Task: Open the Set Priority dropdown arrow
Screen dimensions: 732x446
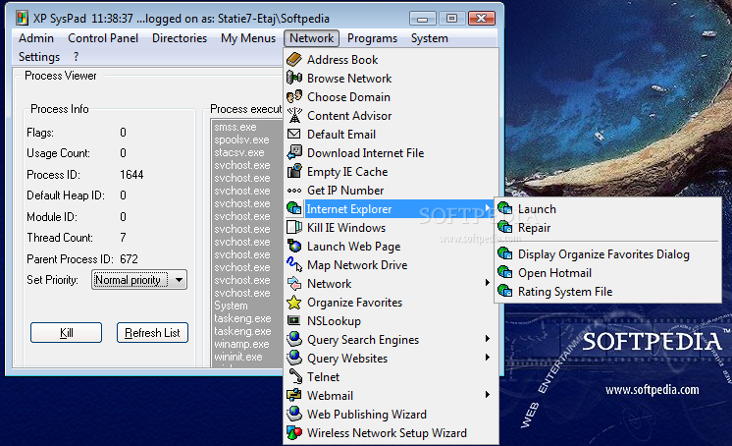Action: click(179, 280)
